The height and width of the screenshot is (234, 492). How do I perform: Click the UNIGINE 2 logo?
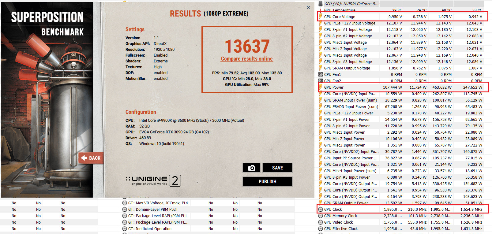pos(153,180)
